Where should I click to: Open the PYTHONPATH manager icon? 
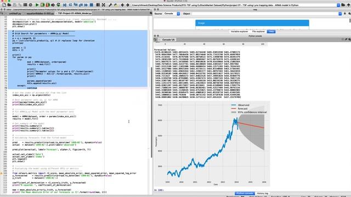[116, 5]
